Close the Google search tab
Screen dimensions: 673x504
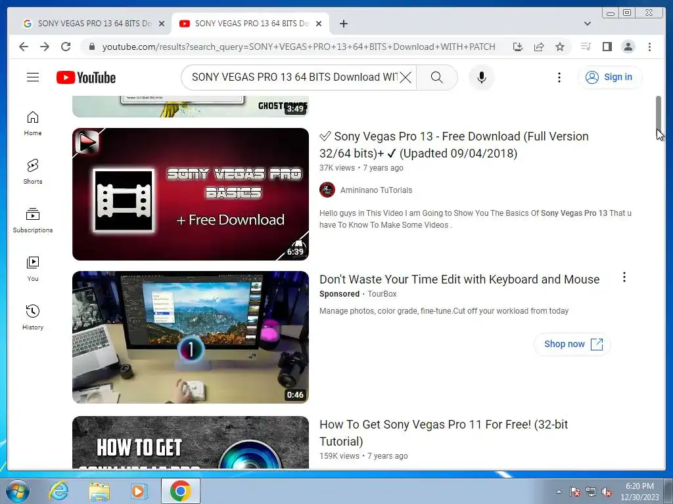point(162,24)
